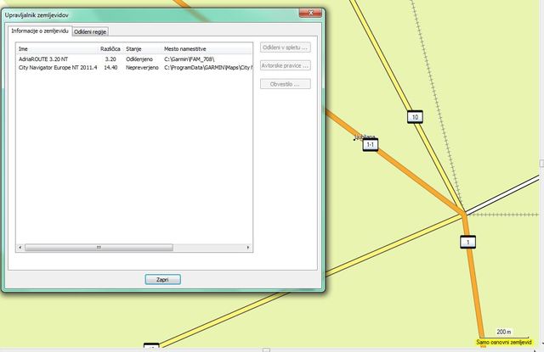Select City Navigator Europe NT 2011.4 row

tap(134, 68)
